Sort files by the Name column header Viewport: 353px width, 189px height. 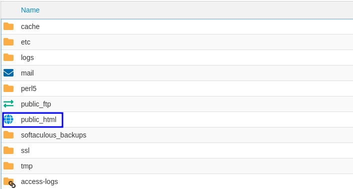coord(30,10)
